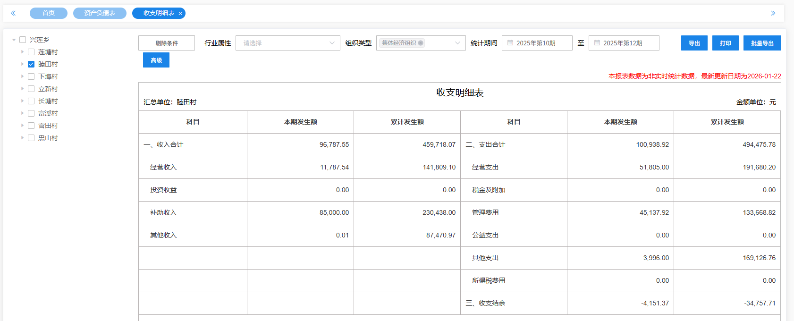794x321 pixels.
Task: Click the 导出 button
Action: (x=694, y=43)
